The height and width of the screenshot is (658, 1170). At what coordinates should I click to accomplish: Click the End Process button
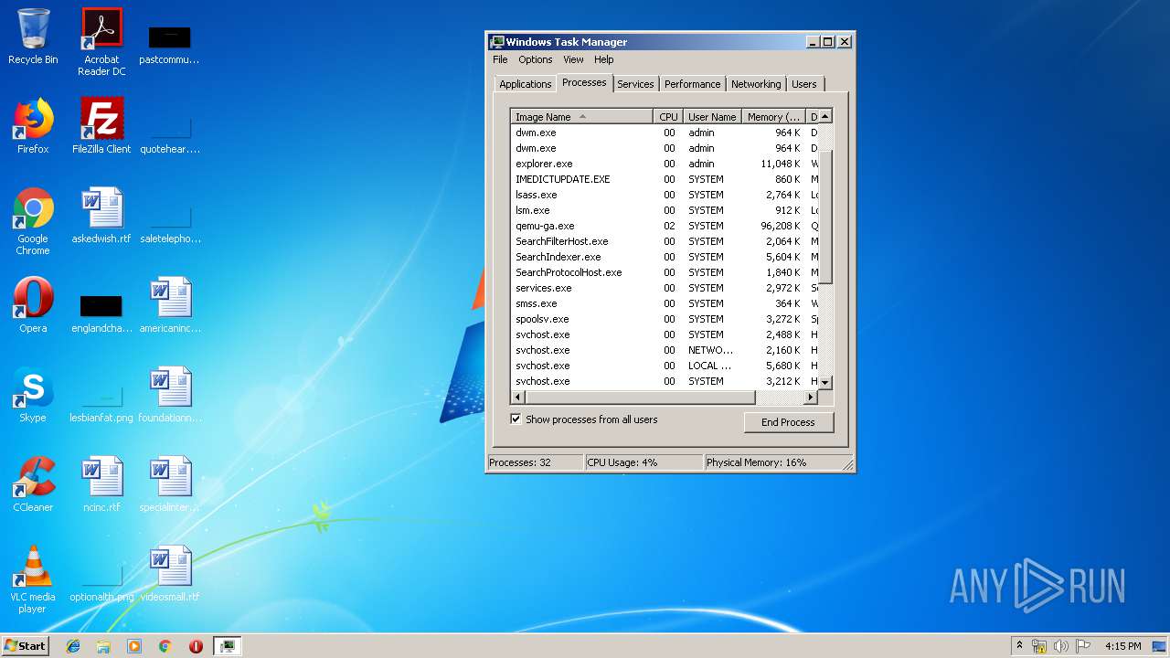(x=788, y=422)
